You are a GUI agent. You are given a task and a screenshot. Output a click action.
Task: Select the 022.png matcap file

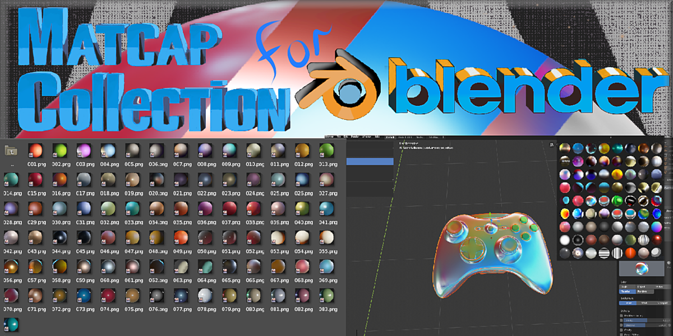pyautogui.click(x=205, y=180)
